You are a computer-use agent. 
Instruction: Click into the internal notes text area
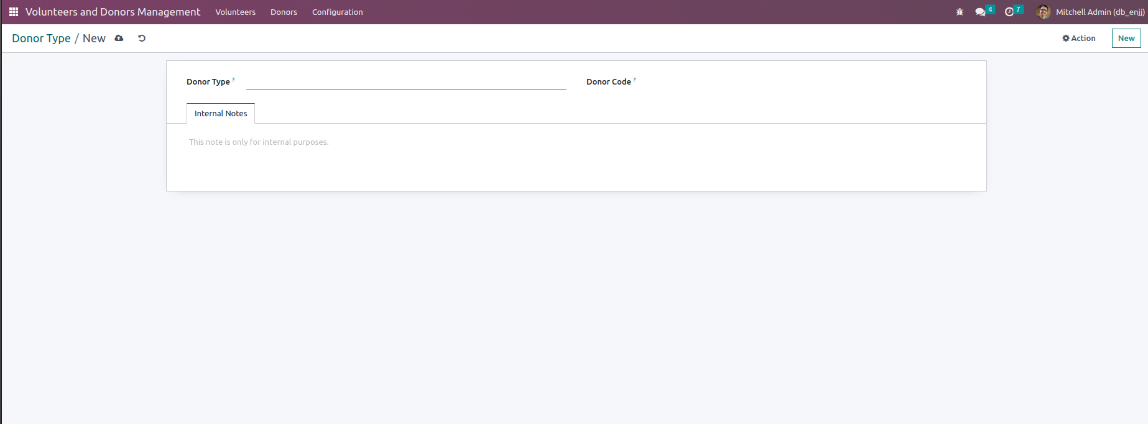tap(576, 142)
